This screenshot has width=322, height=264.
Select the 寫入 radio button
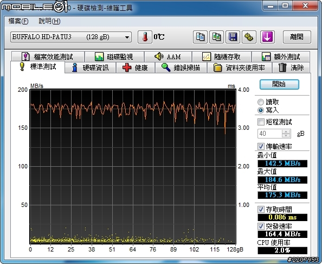tap(261, 110)
